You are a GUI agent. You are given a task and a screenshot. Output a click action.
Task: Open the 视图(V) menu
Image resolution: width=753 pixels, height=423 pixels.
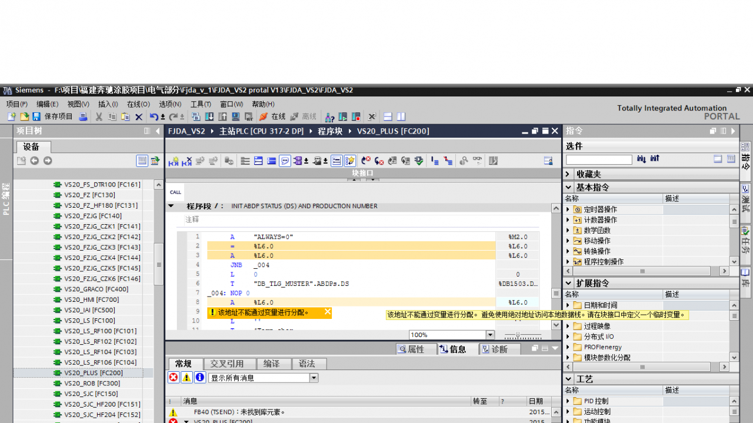78,104
